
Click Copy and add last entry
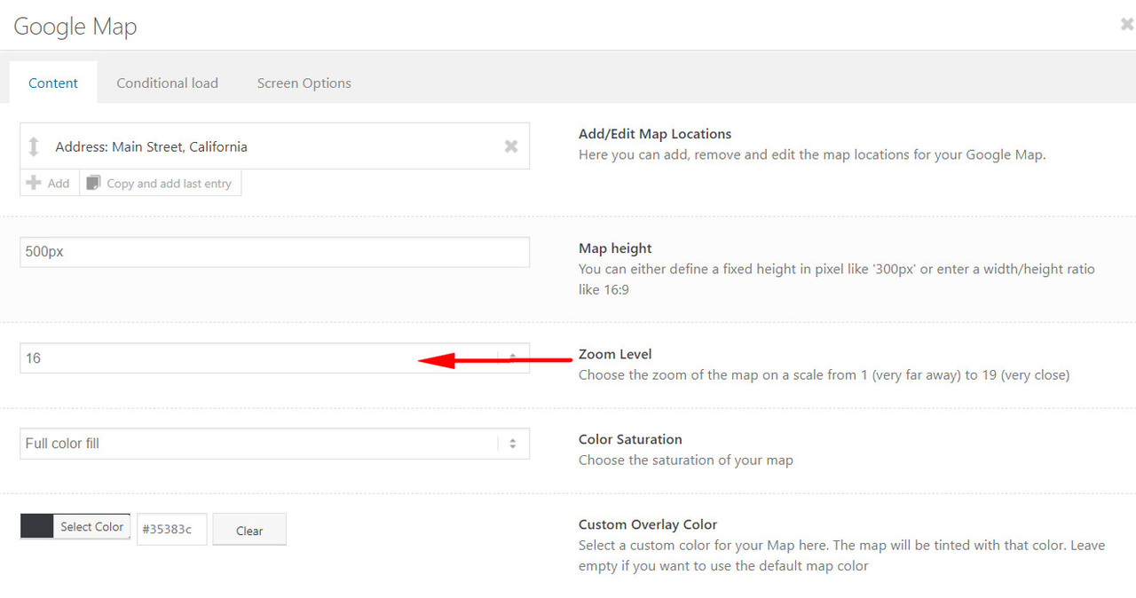[x=161, y=183]
